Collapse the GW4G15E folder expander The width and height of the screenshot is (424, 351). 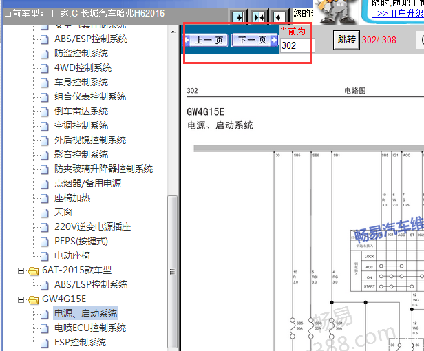point(21,299)
